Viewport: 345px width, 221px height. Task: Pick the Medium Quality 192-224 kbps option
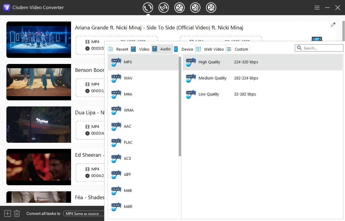coord(212,78)
